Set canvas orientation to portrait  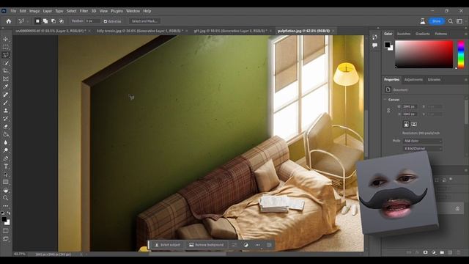[x=406, y=124]
